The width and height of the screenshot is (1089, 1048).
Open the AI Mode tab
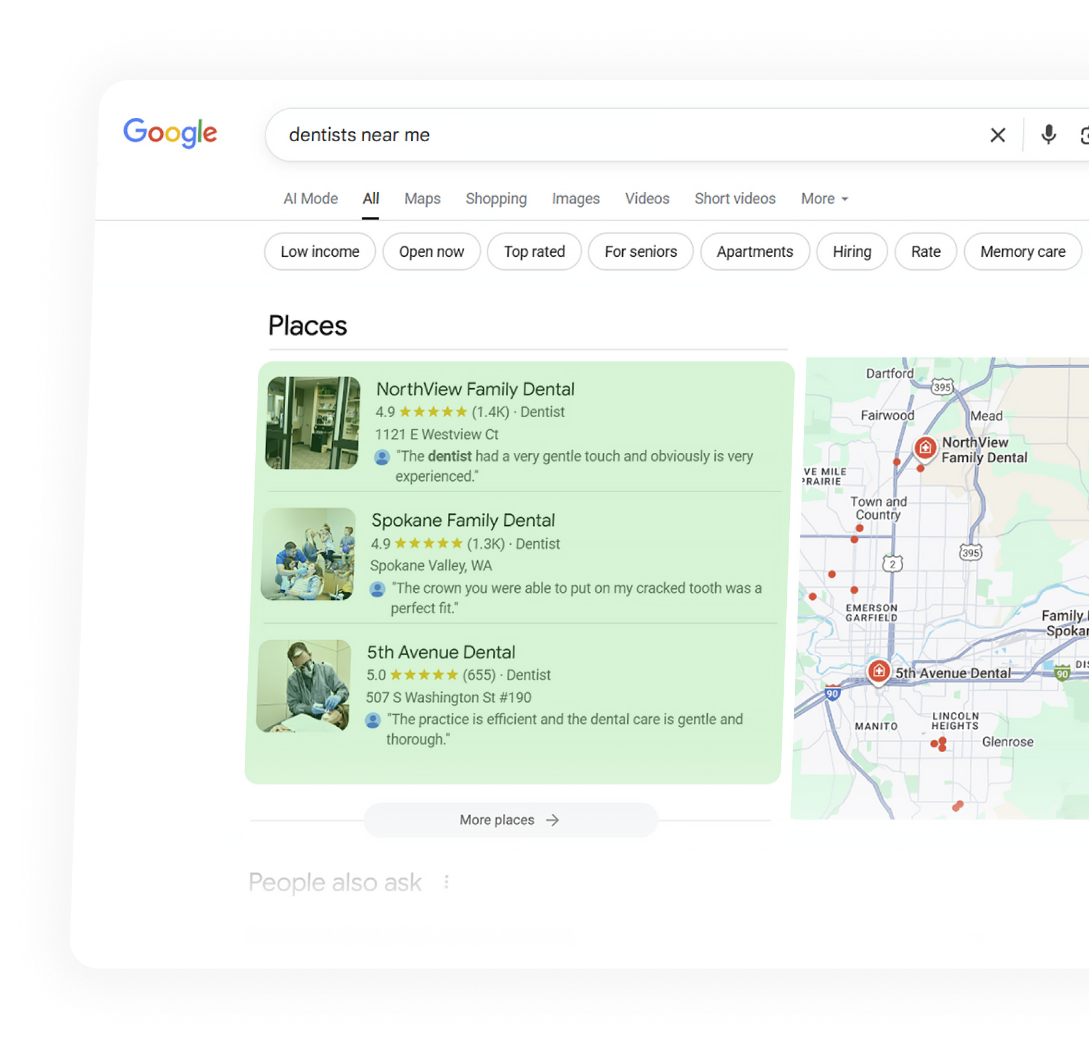click(310, 199)
